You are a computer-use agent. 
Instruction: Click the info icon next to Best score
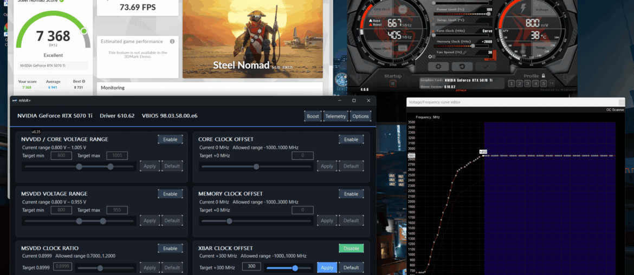point(83,81)
